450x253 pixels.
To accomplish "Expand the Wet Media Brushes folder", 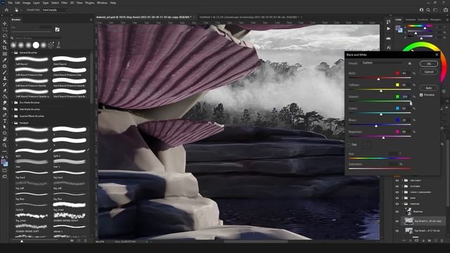I will pyautogui.click(x=13, y=110).
